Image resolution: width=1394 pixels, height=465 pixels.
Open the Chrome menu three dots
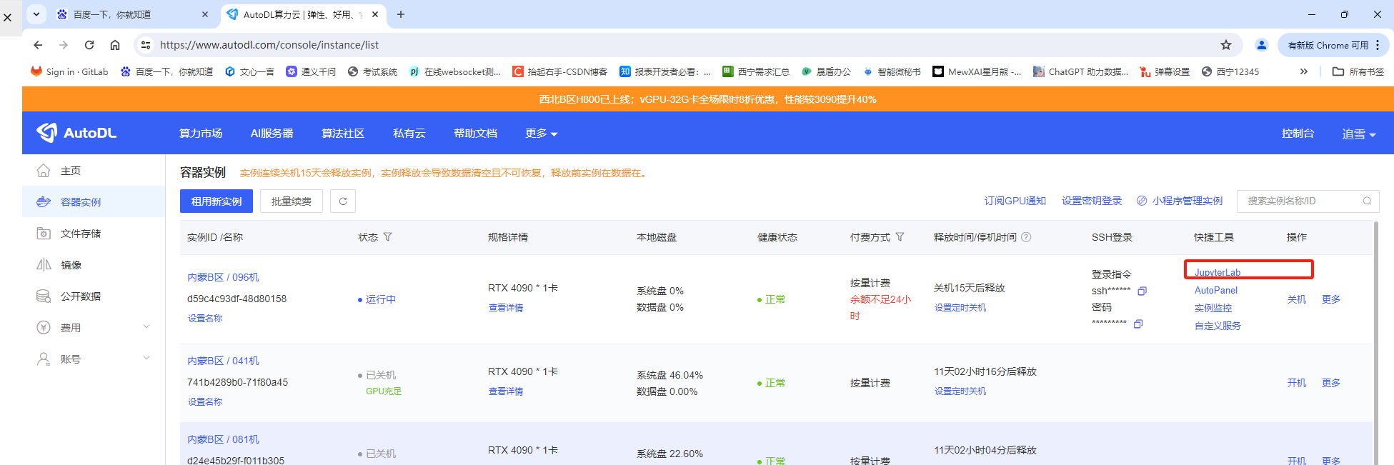[1378, 45]
